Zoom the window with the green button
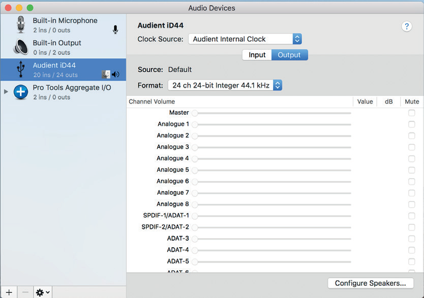The width and height of the screenshot is (424, 298). (x=30, y=8)
